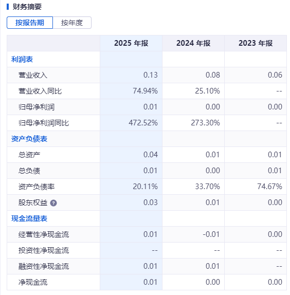Click the 74.94% revenue growth value

click(x=145, y=91)
